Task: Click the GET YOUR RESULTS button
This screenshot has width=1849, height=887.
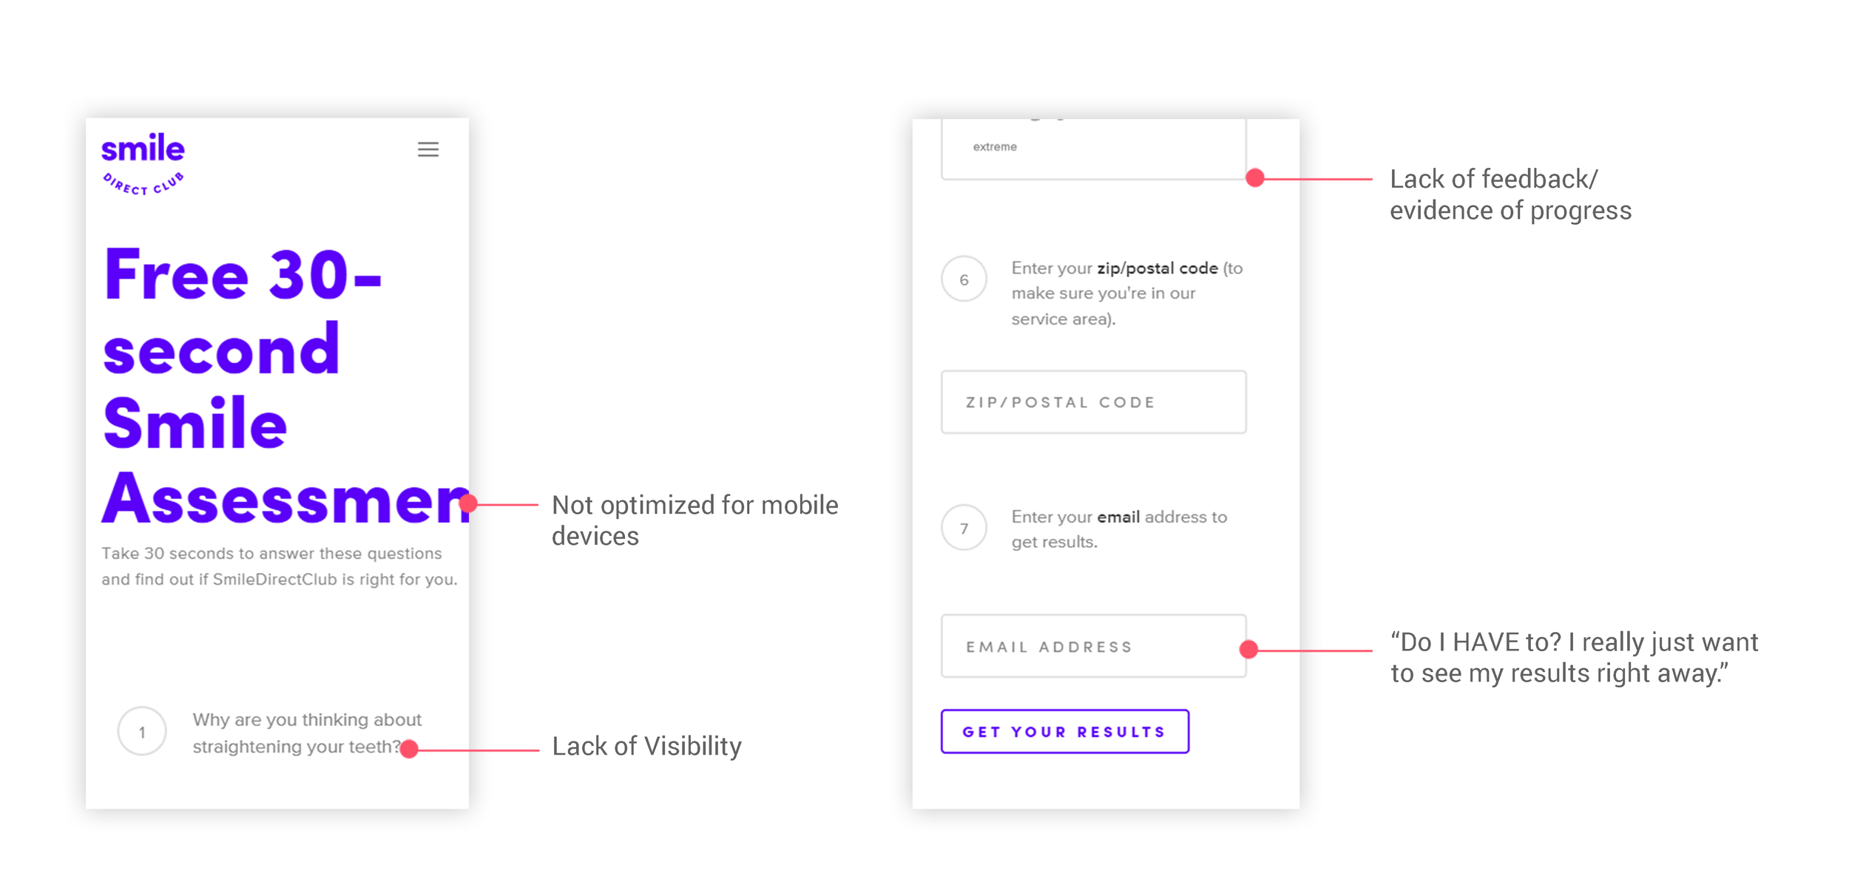Action: point(1064,731)
